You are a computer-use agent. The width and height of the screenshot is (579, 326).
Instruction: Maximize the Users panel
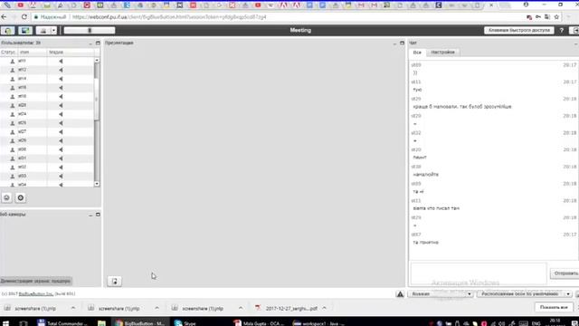coord(98,43)
